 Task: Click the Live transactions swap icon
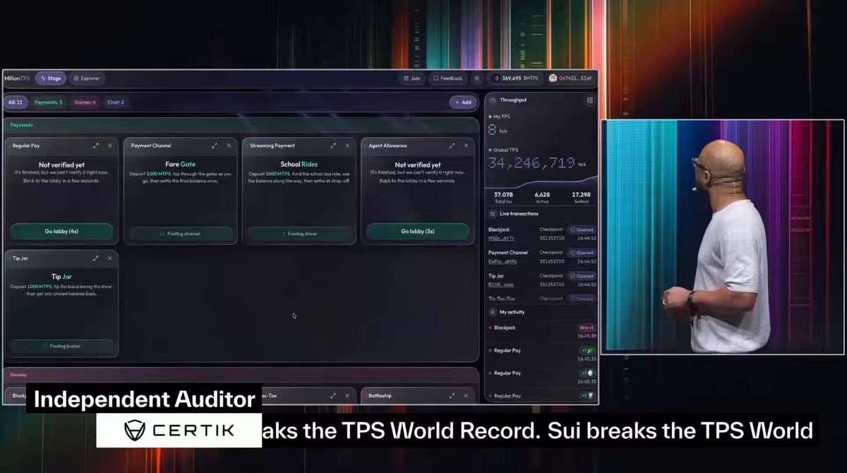coord(493,214)
